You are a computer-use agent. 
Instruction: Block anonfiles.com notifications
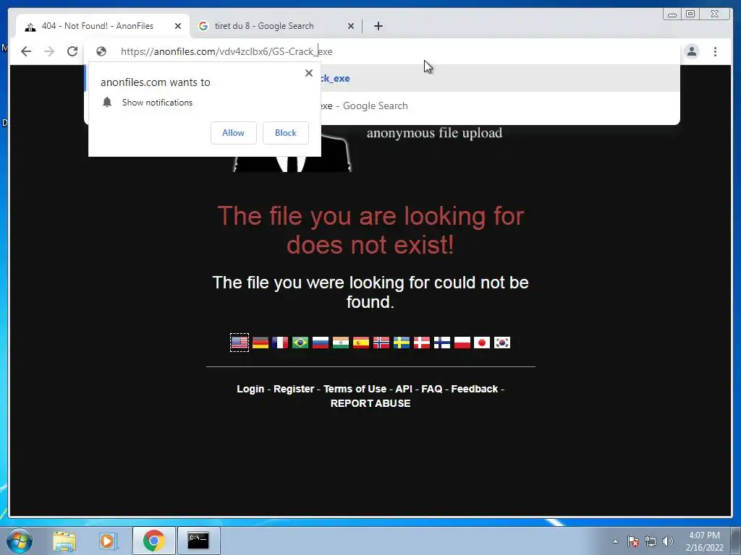pos(285,133)
